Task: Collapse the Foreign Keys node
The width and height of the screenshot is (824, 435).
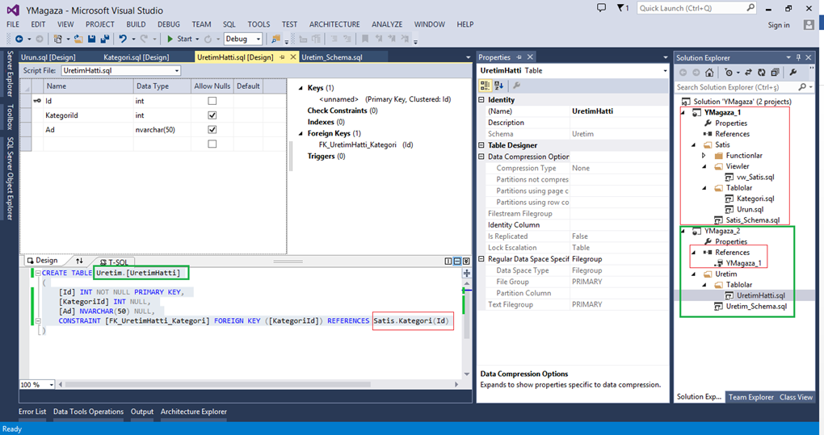Action: 301,134
